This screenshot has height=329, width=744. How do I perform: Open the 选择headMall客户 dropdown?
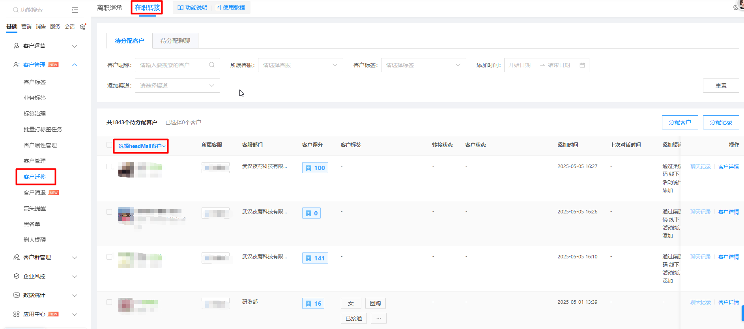[142, 146]
